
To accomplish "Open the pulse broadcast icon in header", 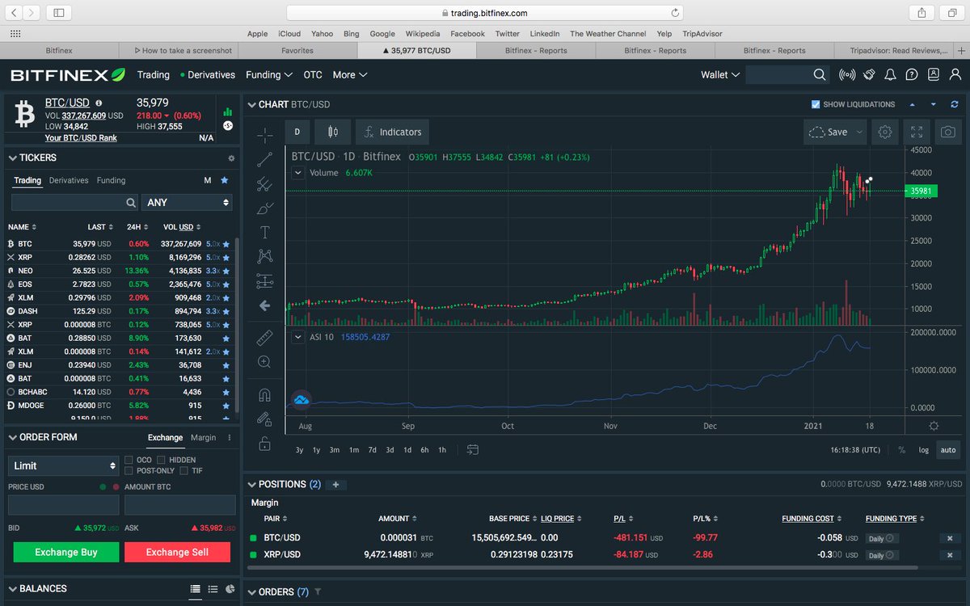I will 847,74.
